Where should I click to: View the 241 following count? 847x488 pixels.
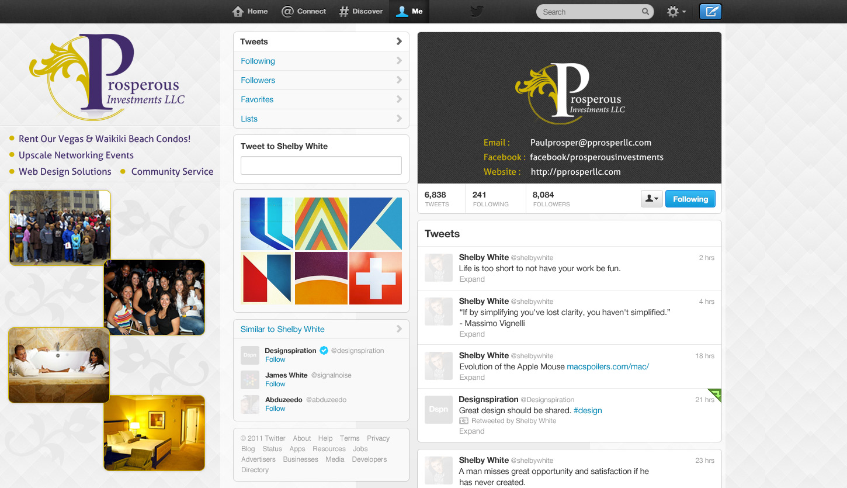pyautogui.click(x=491, y=199)
